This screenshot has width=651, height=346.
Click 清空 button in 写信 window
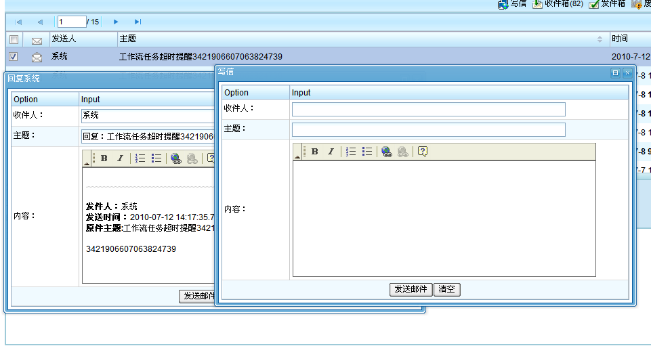click(446, 290)
